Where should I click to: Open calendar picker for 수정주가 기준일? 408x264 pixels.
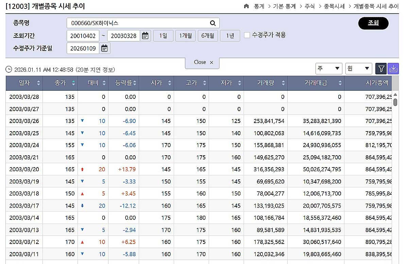[x=104, y=48]
